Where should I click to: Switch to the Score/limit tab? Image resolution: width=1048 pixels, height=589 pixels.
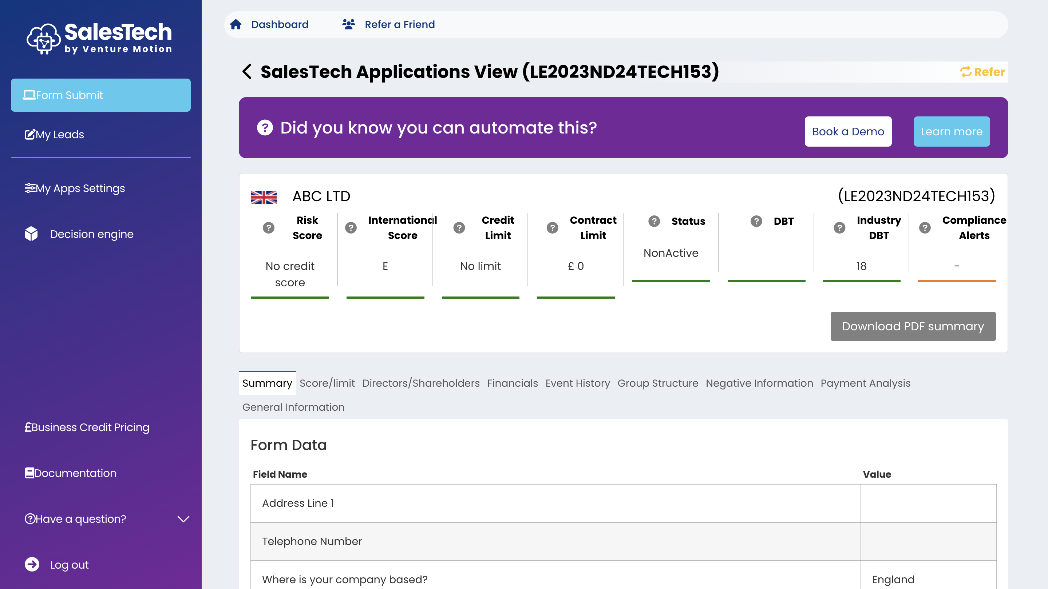pyautogui.click(x=327, y=383)
